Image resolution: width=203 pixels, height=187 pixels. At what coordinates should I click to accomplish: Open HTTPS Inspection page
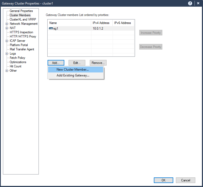[x=21, y=32]
